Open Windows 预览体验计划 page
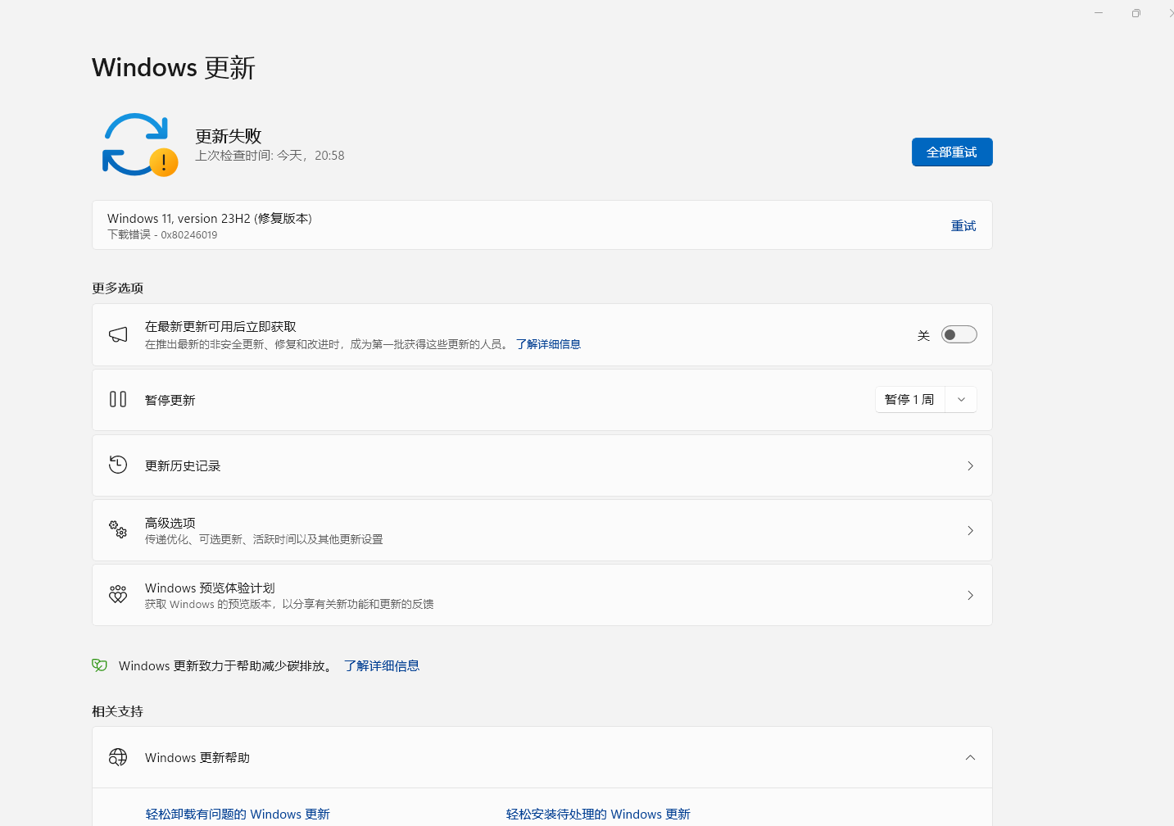This screenshot has height=826, width=1174. (542, 595)
